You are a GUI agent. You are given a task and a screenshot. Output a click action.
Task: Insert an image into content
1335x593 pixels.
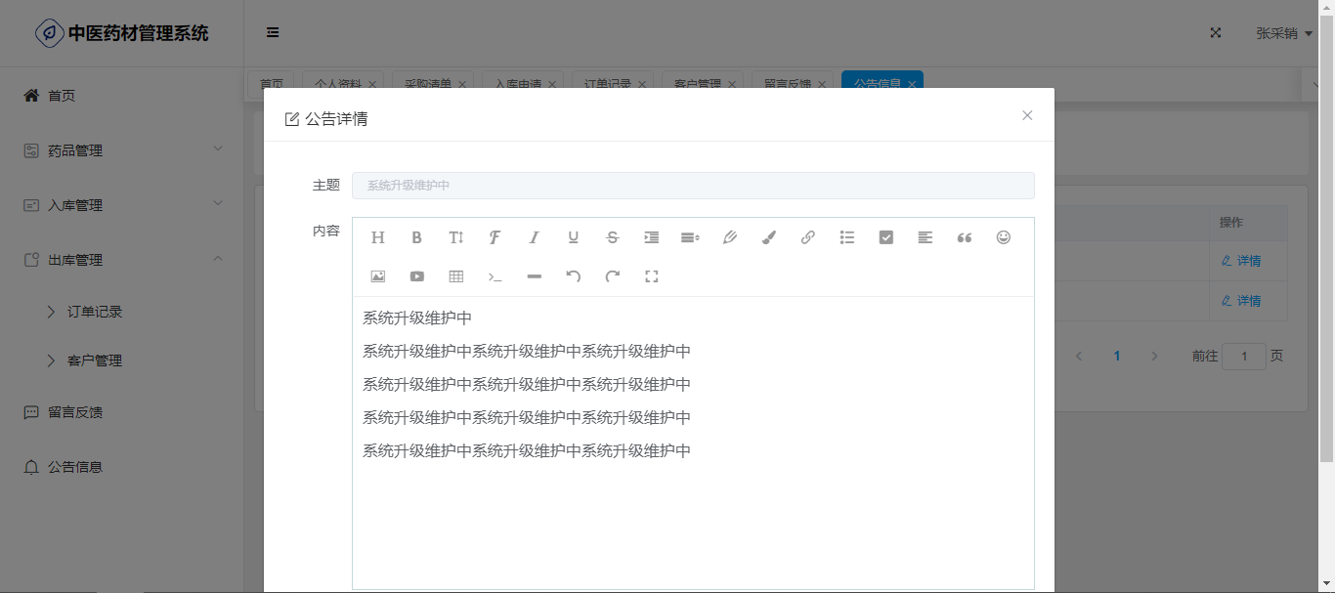point(378,276)
